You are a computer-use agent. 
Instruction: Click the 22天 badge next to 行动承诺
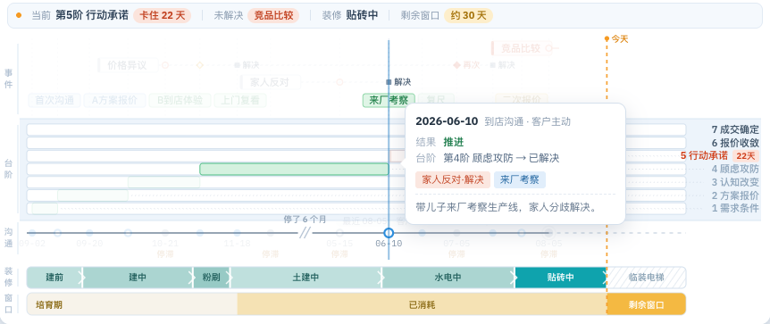tap(746, 155)
